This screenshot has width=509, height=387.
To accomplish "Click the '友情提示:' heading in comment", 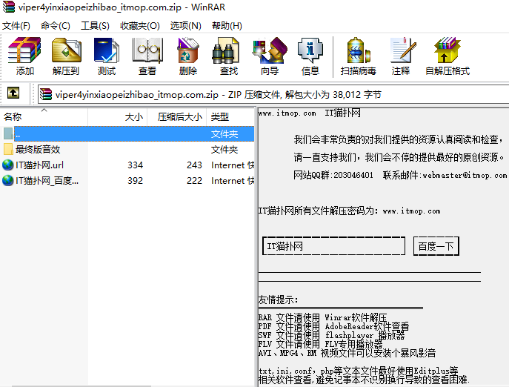I will [278, 300].
